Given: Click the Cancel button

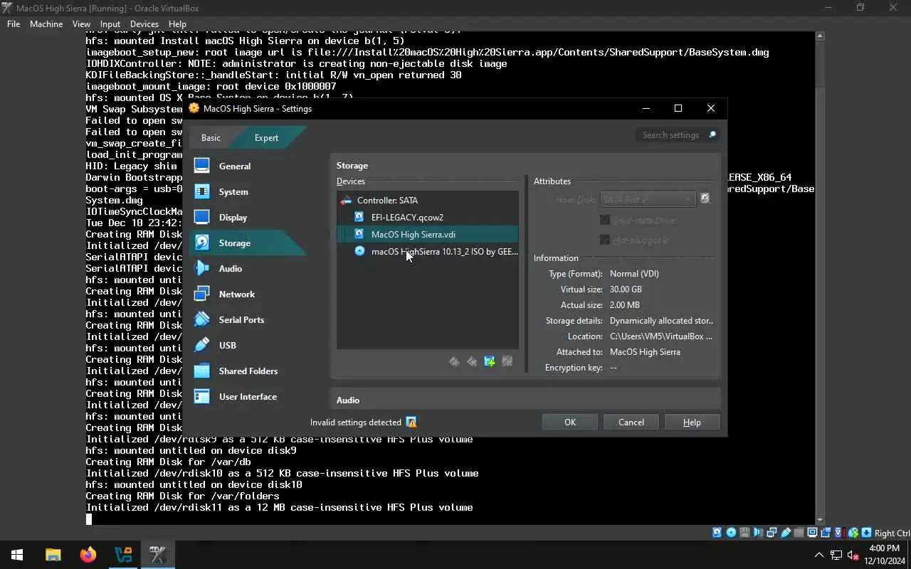Looking at the screenshot, I should pyautogui.click(x=631, y=422).
